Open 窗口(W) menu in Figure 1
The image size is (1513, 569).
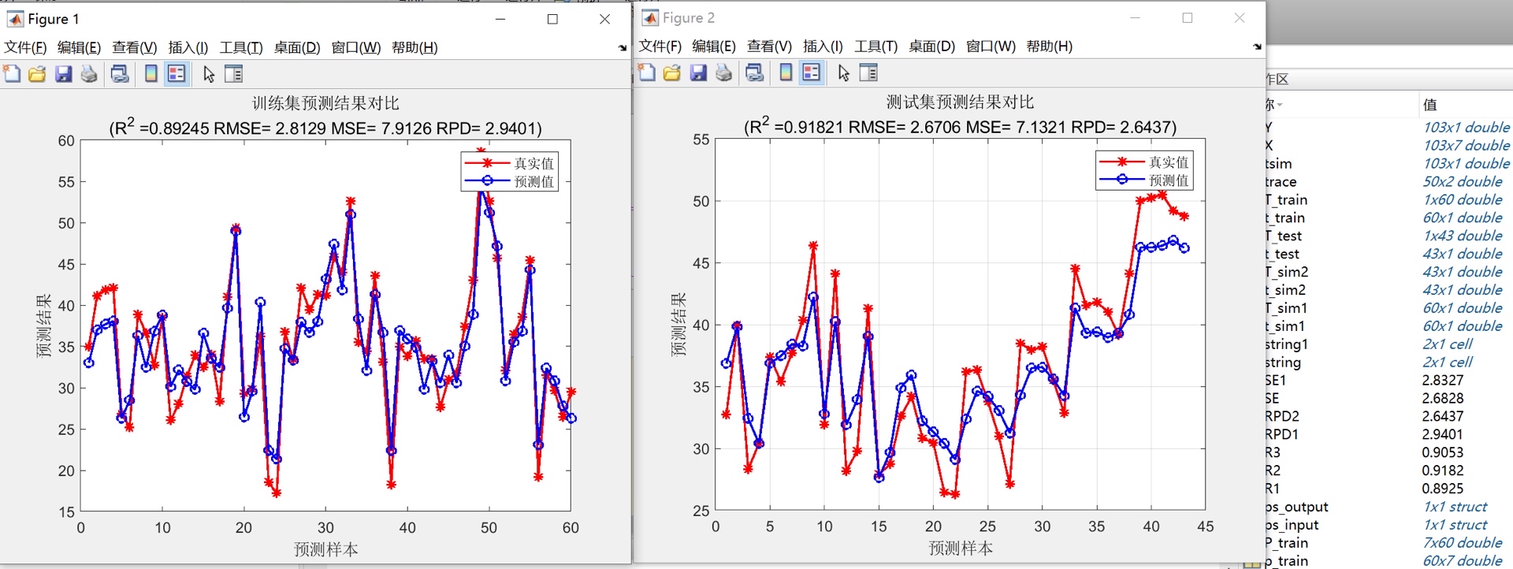tap(356, 47)
